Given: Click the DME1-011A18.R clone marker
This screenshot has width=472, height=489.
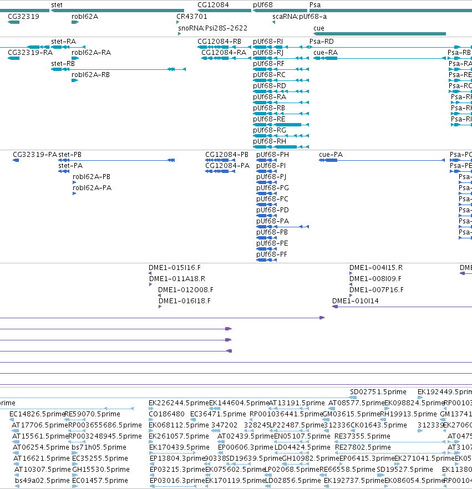Looking at the screenshot, I should (x=151, y=284).
